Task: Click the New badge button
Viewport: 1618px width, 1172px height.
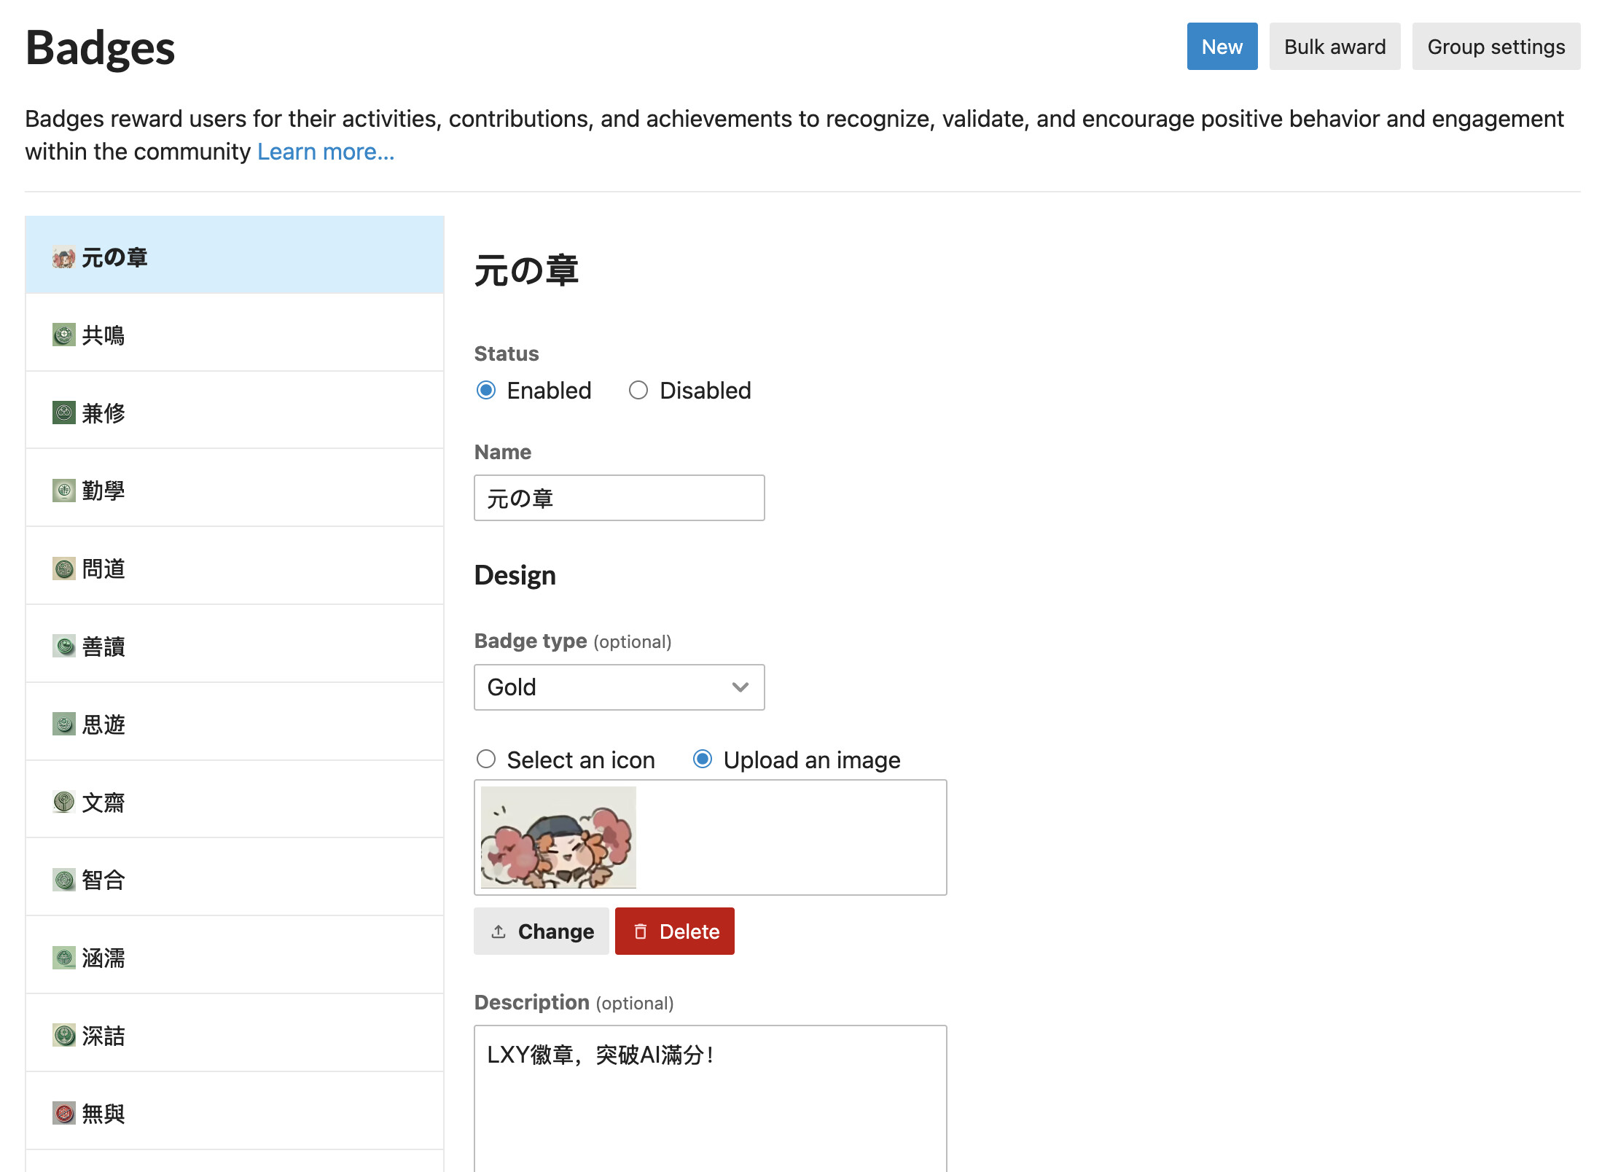Action: (1222, 47)
